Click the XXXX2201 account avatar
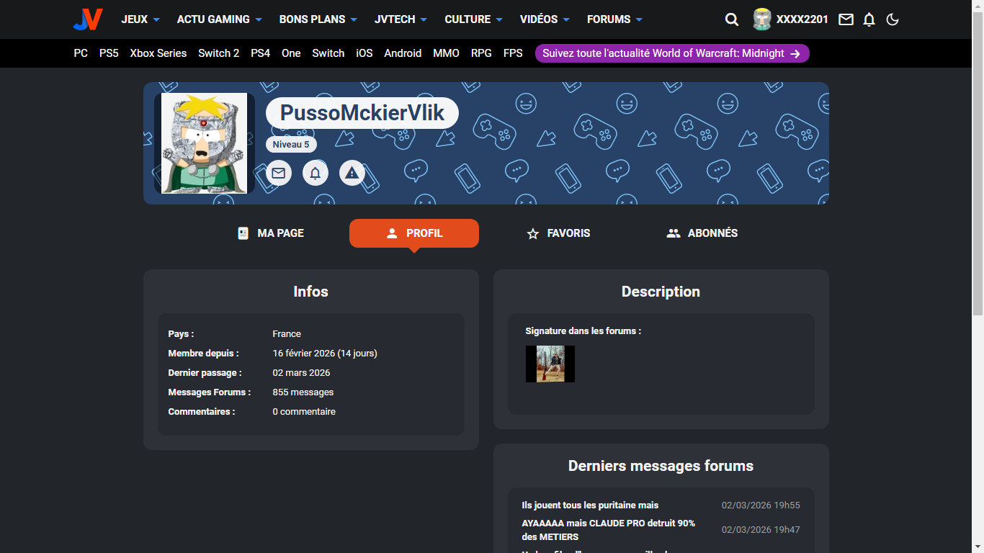The height and width of the screenshot is (553, 984). point(762,19)
